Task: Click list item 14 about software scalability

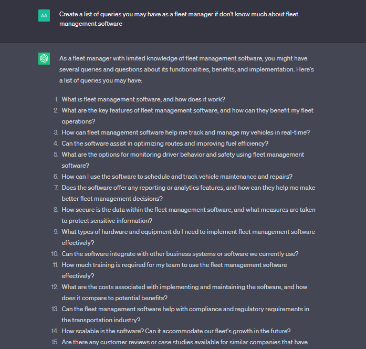Action: (176, 331)
